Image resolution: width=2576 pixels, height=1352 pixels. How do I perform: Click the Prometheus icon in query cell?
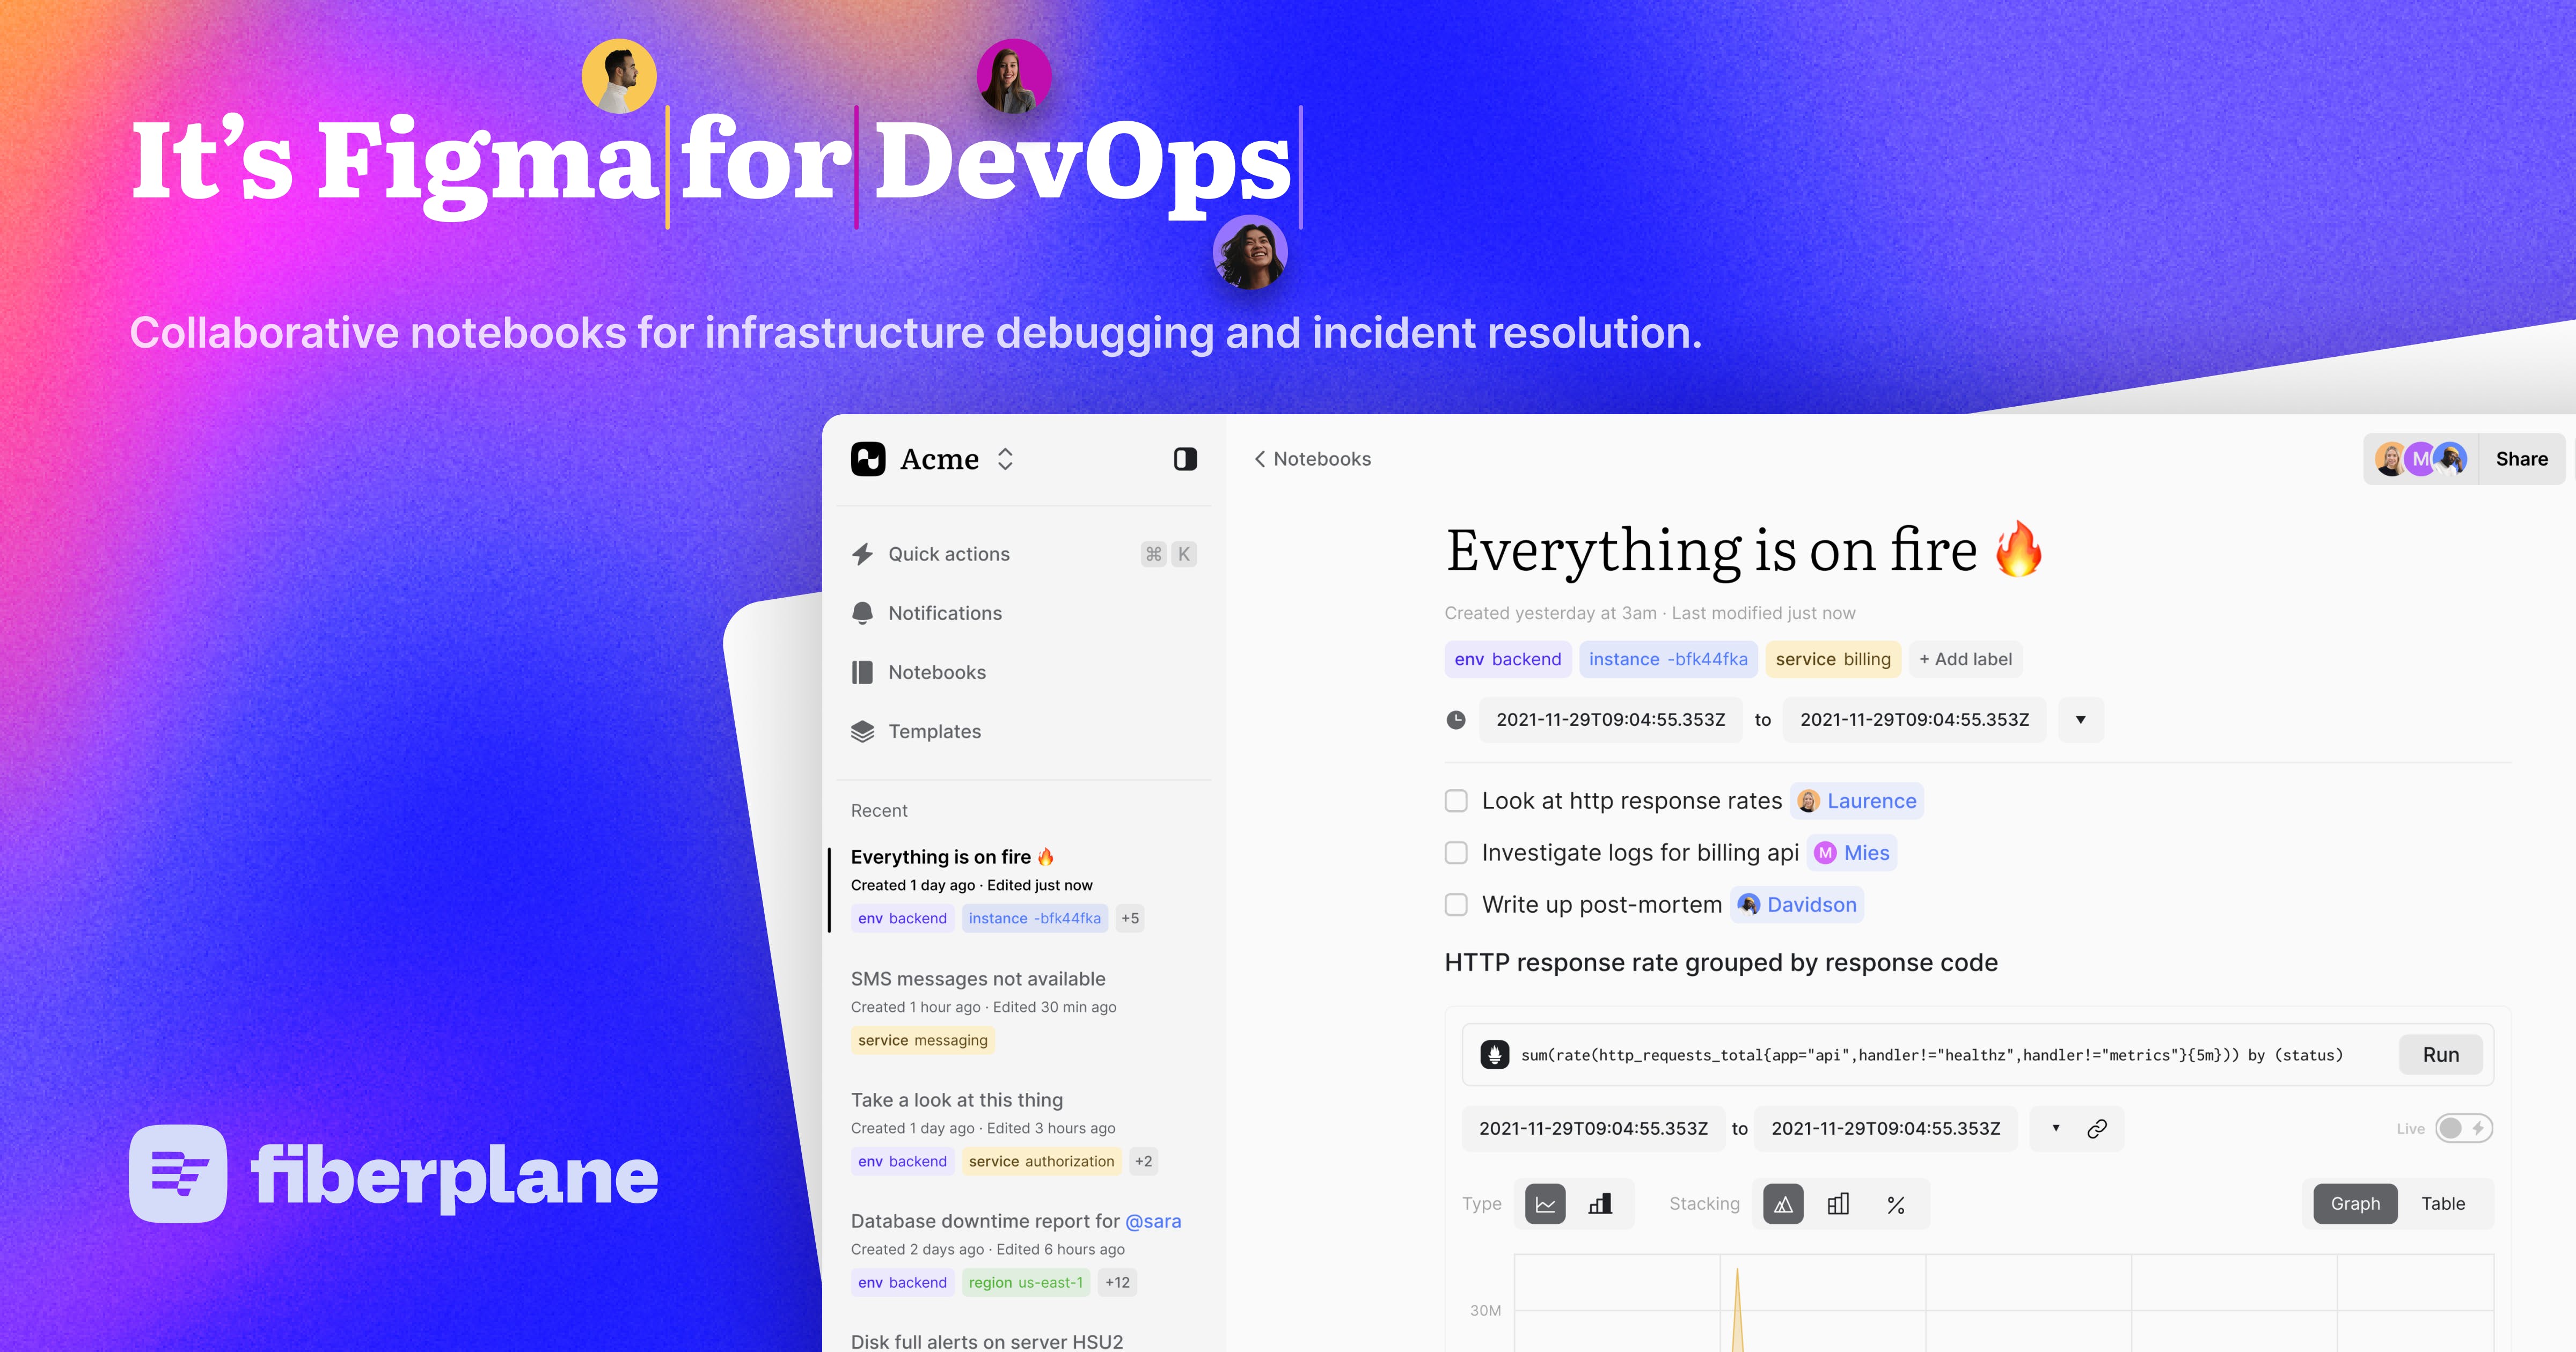point(1494,1055)
